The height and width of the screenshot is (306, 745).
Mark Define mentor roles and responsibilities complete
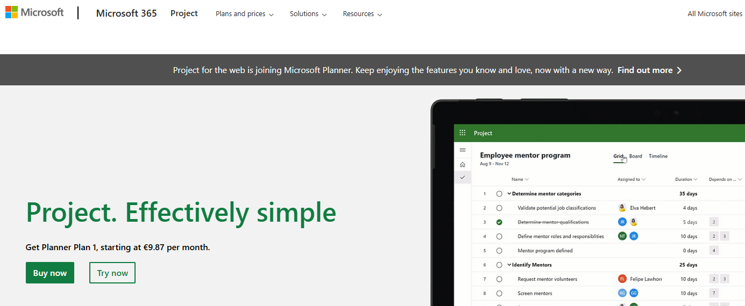click(x=499, y=236)
